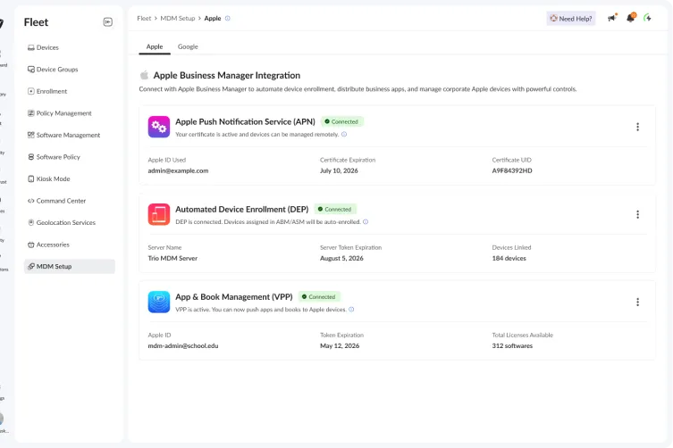673x448 pixels.
Task: Click the Fleet breadcrumb link
Action: point(144,19)
